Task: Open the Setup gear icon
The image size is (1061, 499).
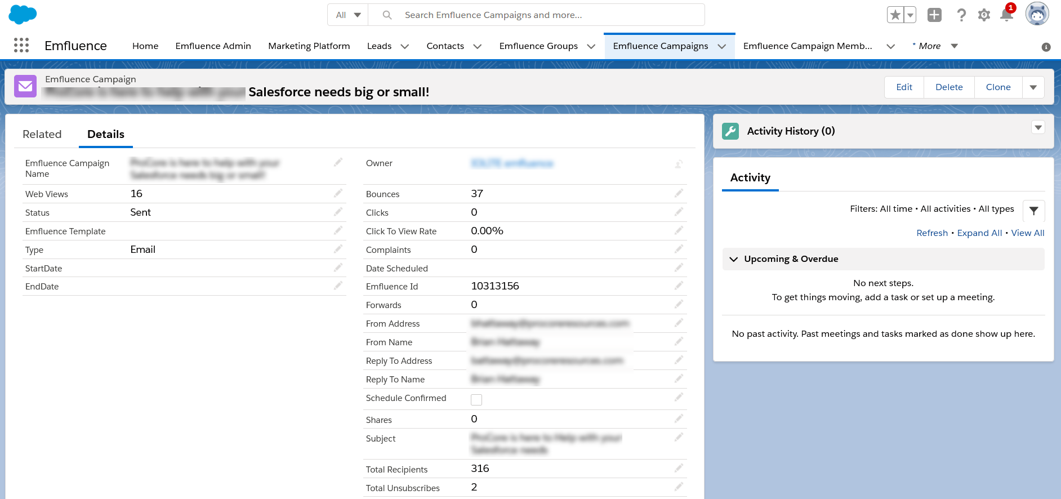Action: (984, 15)
